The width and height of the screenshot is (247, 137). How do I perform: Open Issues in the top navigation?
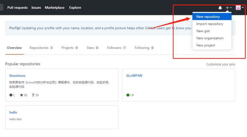(36, 7)
